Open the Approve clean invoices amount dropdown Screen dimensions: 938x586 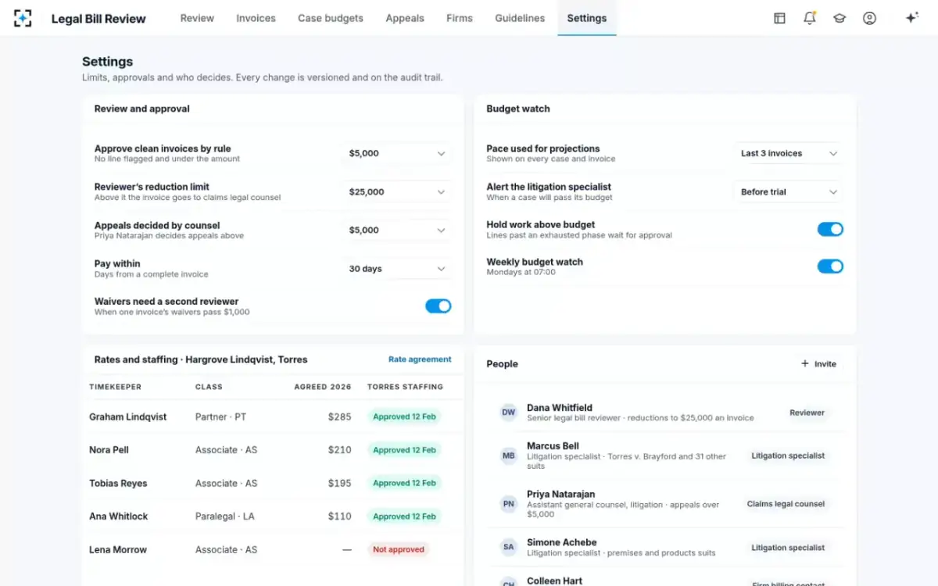pos(397,154)
